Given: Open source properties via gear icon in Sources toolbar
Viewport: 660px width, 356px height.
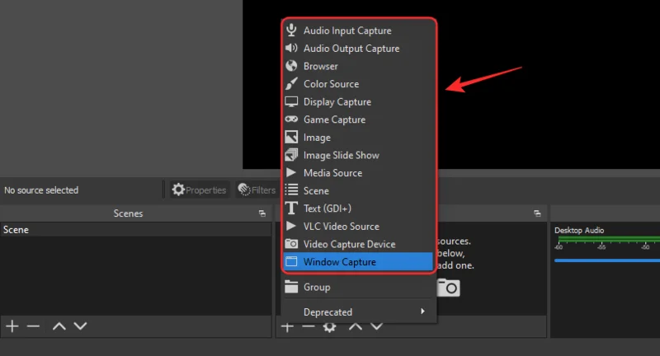Looking at the screenshot, I should click(x=330, y=327).
